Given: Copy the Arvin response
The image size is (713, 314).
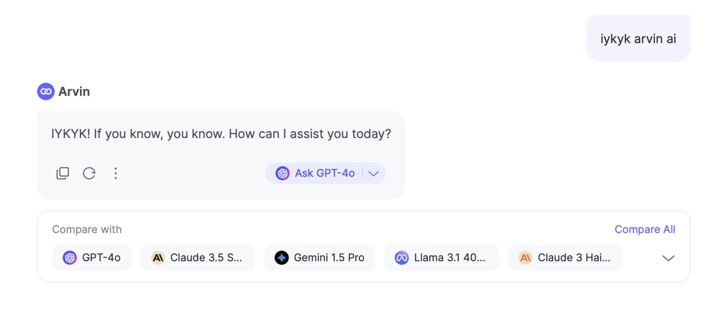Looking at the screenshot, I should pos(62,173).
